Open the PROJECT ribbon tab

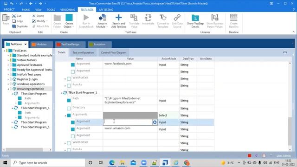pos(9,9)
